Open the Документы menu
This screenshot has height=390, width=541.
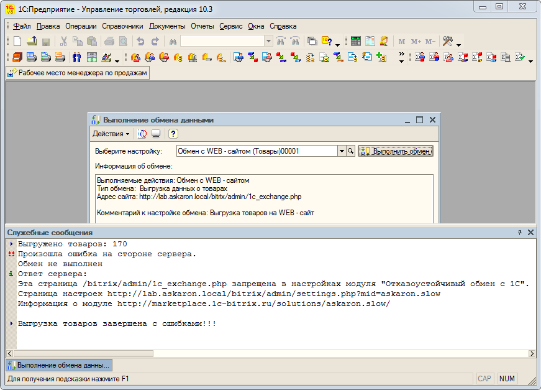pos(167,26)
